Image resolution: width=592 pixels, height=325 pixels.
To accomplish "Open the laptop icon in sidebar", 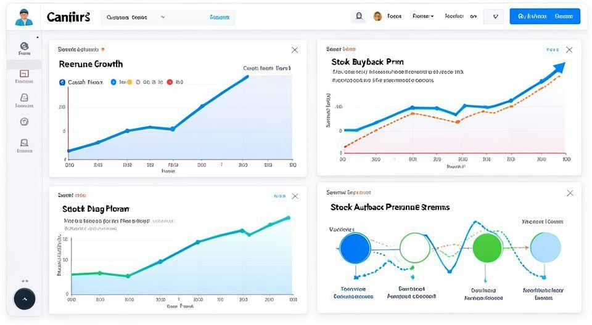I will 24,142.
